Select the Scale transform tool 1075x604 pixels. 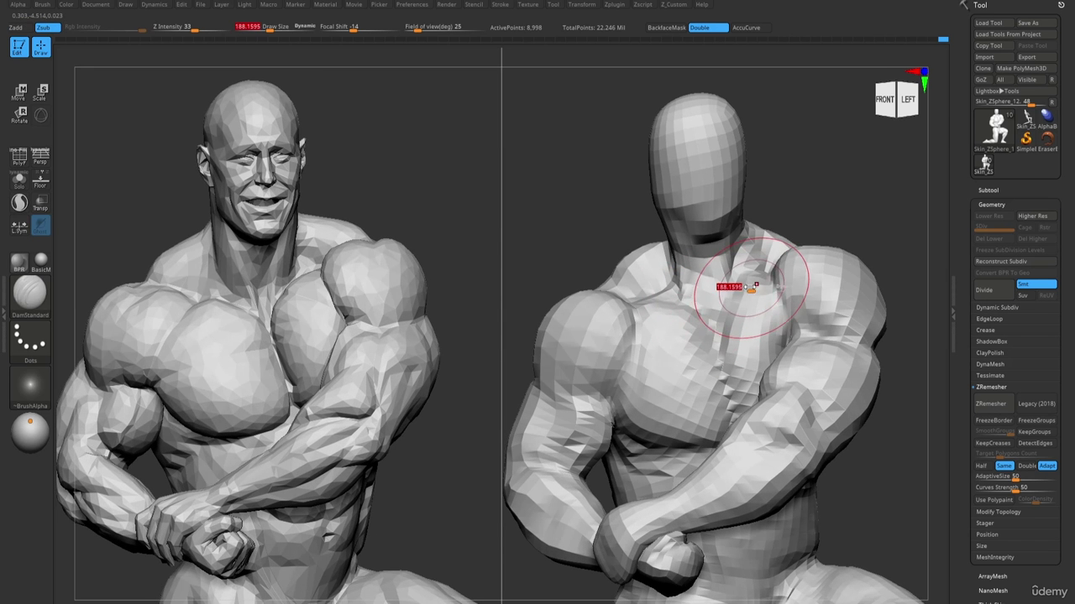pos(39,92)
